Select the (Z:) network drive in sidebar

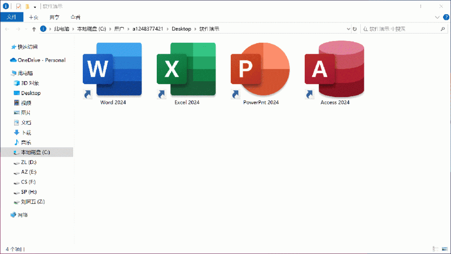pos(33,202)
